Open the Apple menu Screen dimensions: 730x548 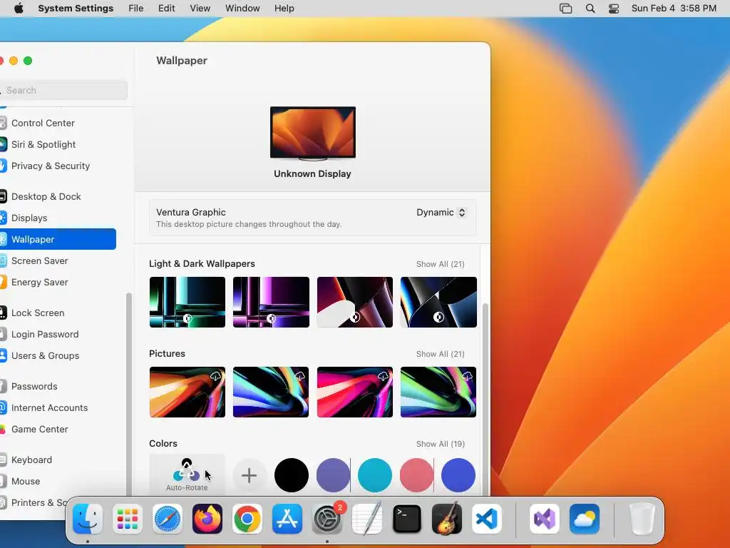click(19, 9)
